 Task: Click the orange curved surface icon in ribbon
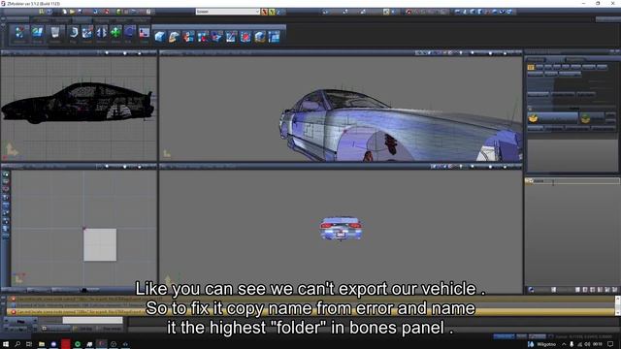point(174,37)
